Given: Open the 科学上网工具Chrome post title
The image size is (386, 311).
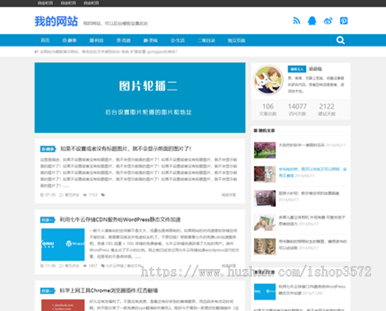Looking at the screenshot, I should point(109,290).
